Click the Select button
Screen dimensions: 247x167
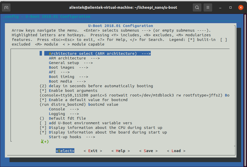point(65,151)
